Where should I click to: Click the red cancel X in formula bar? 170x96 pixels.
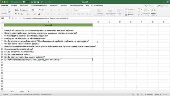click(12, 18)
